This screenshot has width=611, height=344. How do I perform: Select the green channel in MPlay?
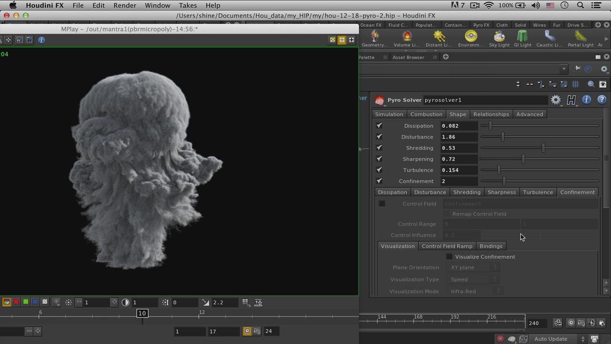coord(26,302)
